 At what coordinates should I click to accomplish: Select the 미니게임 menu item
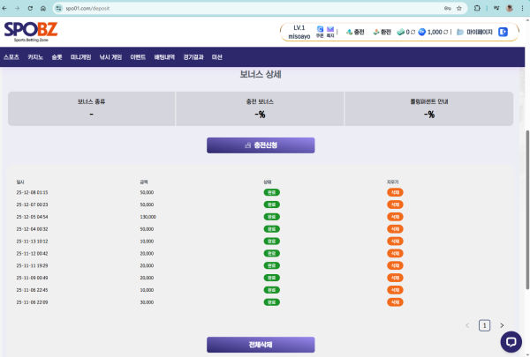(x=80, y=56)
